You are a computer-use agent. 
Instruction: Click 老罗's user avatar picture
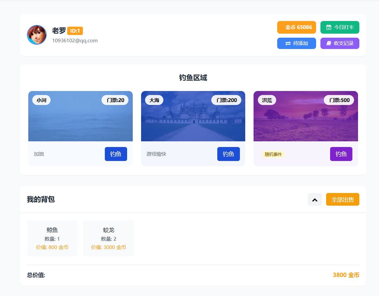click(x=37, y=35)
